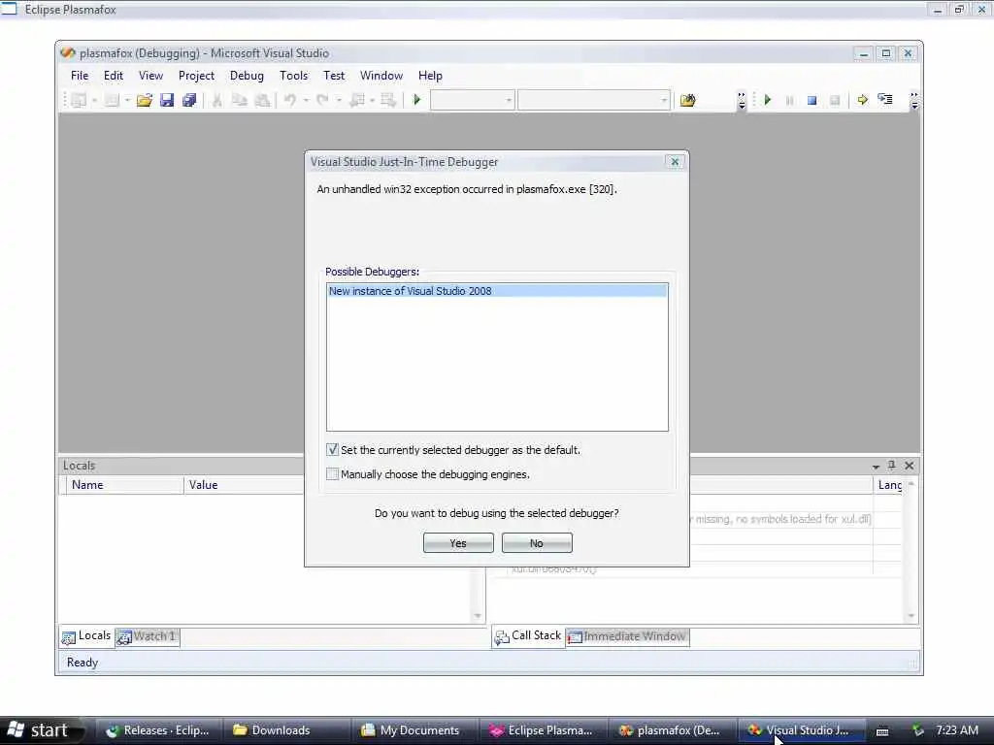This screenshot has width=994, height=745.
Task: Open the Solution Configurations combo box
Action: (x=472, y=100)
